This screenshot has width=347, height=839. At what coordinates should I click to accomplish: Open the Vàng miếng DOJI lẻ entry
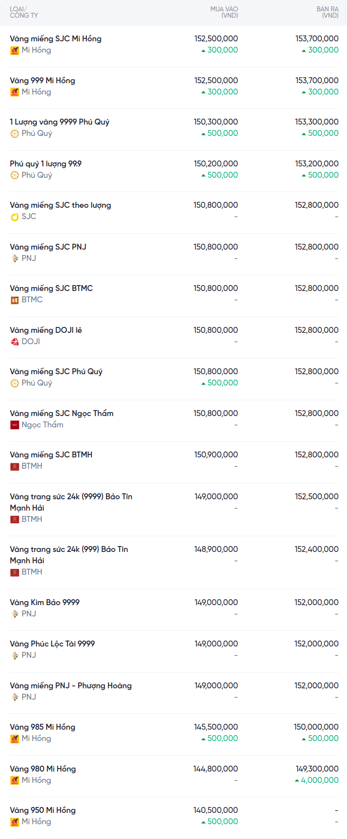pos(46,330)
